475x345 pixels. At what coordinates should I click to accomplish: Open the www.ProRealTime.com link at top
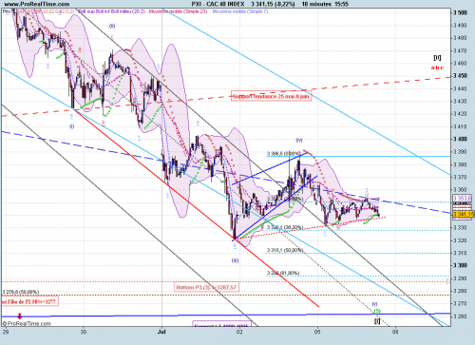[x=37, y=4]
